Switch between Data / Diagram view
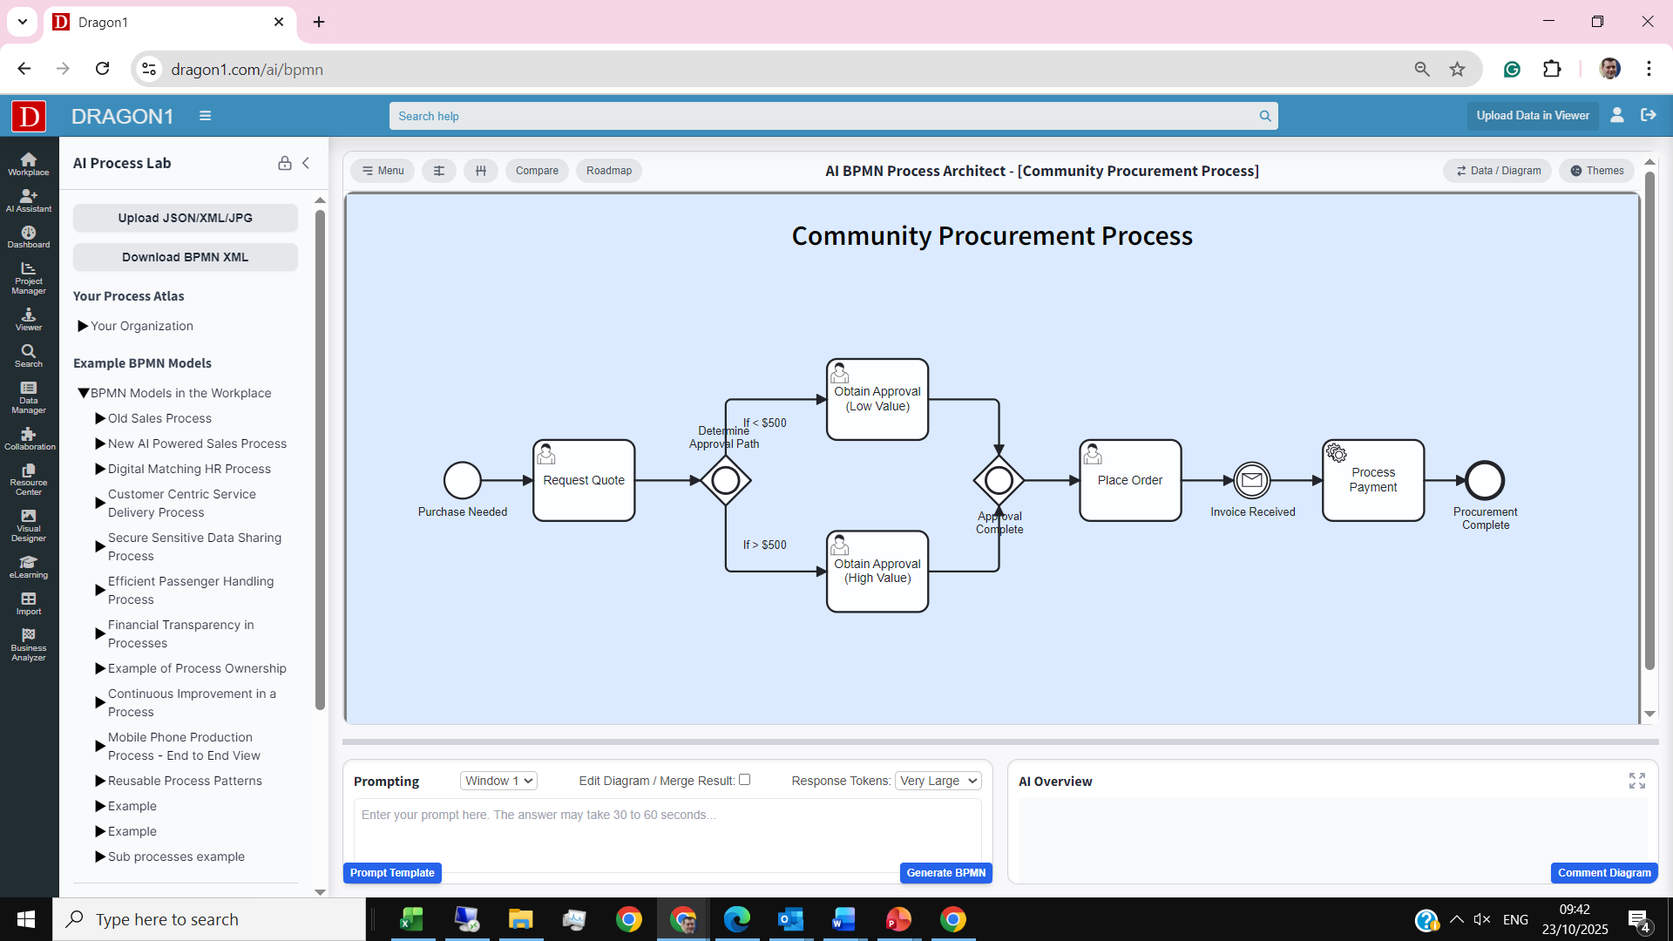The height and width of the screenshot is (941, 1673). pos(1498,171)
